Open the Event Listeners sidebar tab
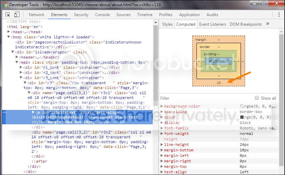 [x=213, y=24]
